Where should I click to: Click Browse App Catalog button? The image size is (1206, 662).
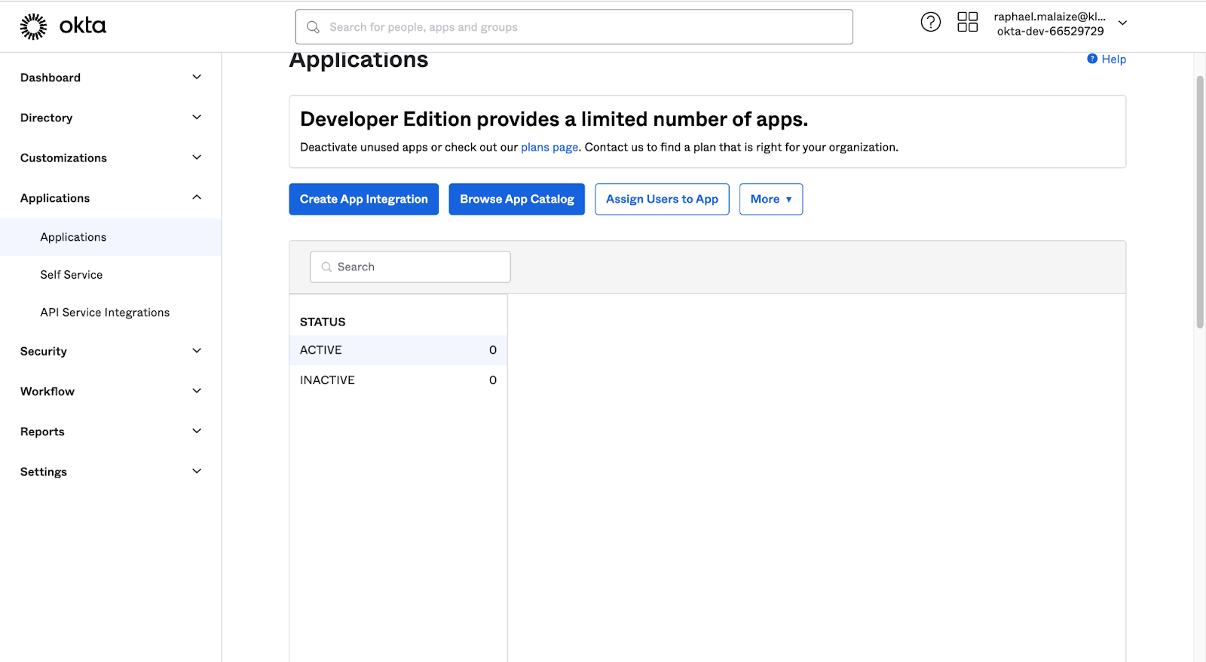coord(516,200)
